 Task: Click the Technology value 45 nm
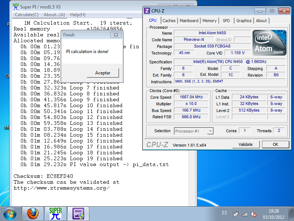[184, 53]
